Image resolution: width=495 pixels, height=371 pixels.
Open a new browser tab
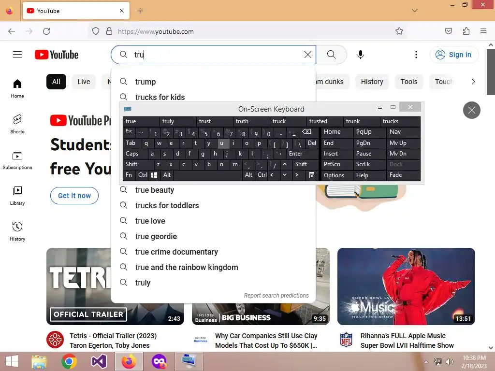(140, 11)
